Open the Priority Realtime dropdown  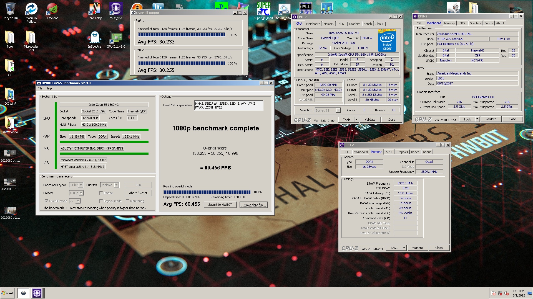tap(109, 185)
